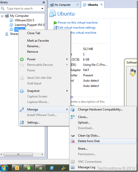
Task: Click the Library horizontal scrollbar thumb
Action: (18, 154)
